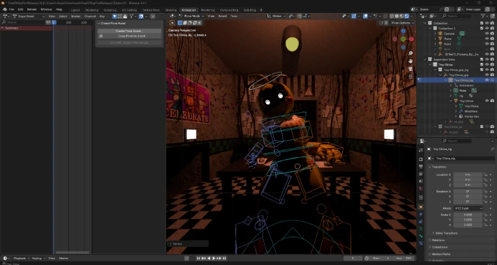Open the Edit menu
The height and width of the screenshot is (265, 497).
(x=20, y=10)
